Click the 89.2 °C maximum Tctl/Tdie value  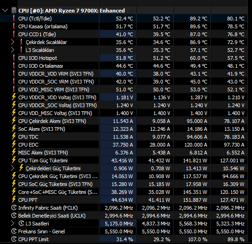point(199,19)
